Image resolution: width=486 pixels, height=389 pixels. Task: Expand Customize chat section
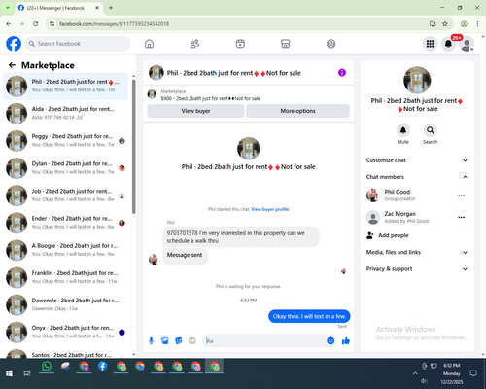click(417, 160)
